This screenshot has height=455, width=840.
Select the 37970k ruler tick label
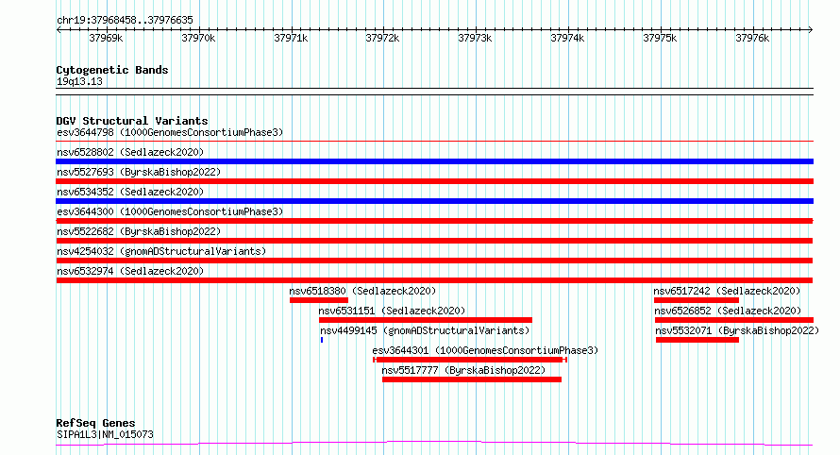pos(198,38)
